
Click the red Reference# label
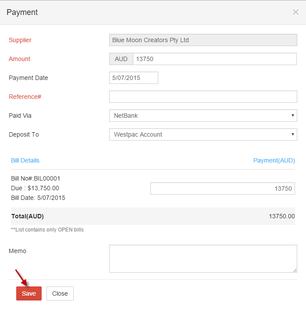pos(25,97)
